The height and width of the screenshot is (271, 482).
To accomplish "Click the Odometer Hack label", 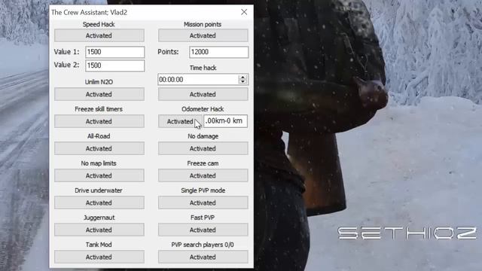I will (203, 109).
